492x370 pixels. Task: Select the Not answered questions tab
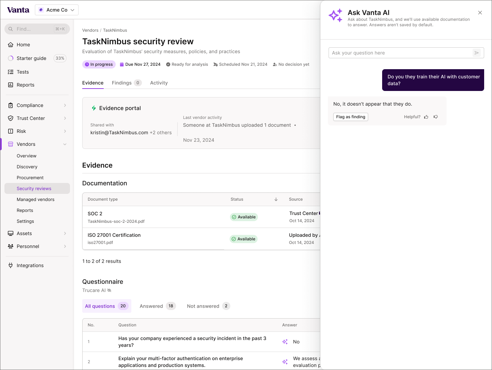(208, 306)
